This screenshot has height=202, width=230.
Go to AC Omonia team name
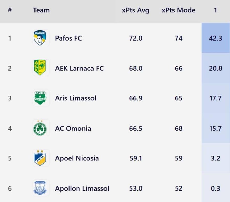coord(73,128)
